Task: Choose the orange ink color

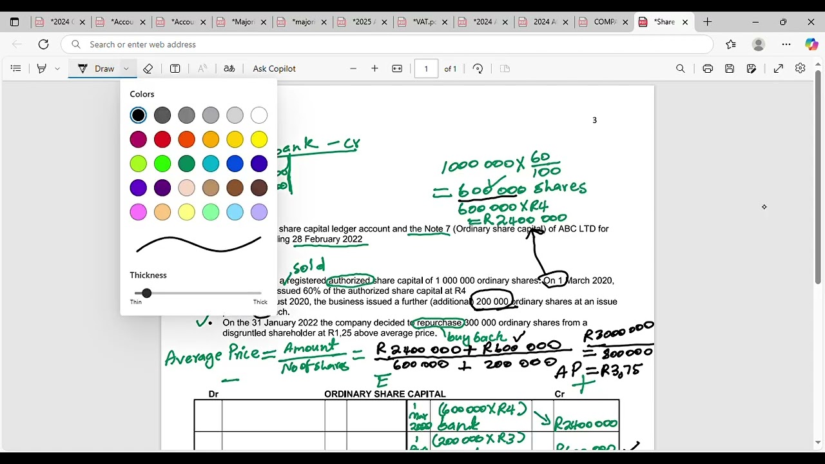Action: pyautogui.click(x=186, y=139)
